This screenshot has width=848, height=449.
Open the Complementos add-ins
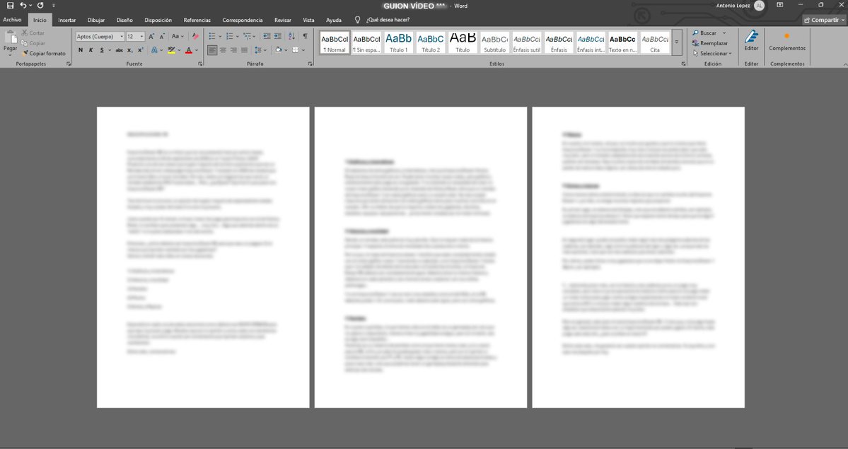click(x=787, y=42)
